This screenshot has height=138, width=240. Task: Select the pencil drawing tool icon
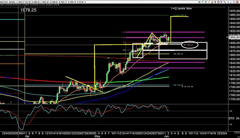[x=209, y=2]
